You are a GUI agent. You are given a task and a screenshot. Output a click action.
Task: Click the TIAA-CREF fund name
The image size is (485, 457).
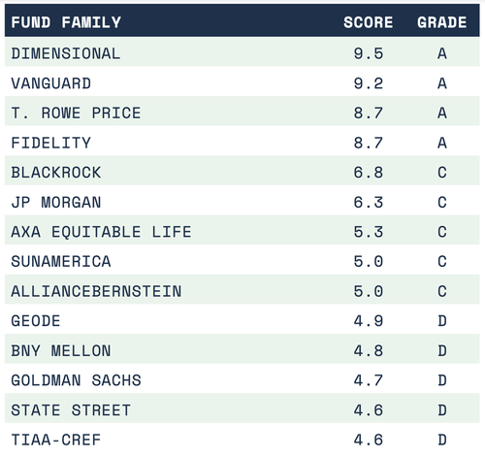(56, 440)
